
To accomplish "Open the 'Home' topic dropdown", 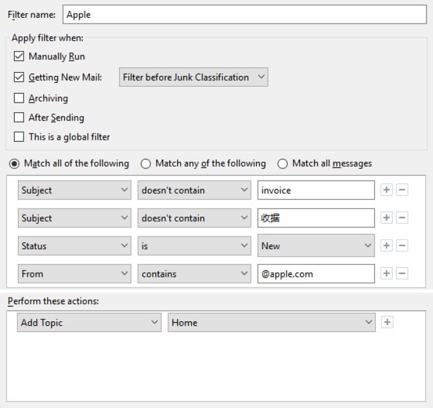I will (x=272, y=323).
